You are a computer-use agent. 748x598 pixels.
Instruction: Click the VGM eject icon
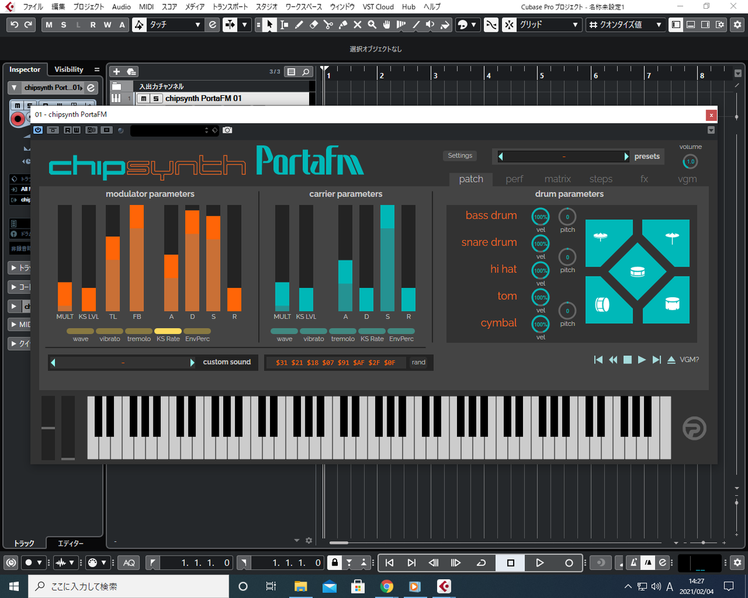coord(671,359)
